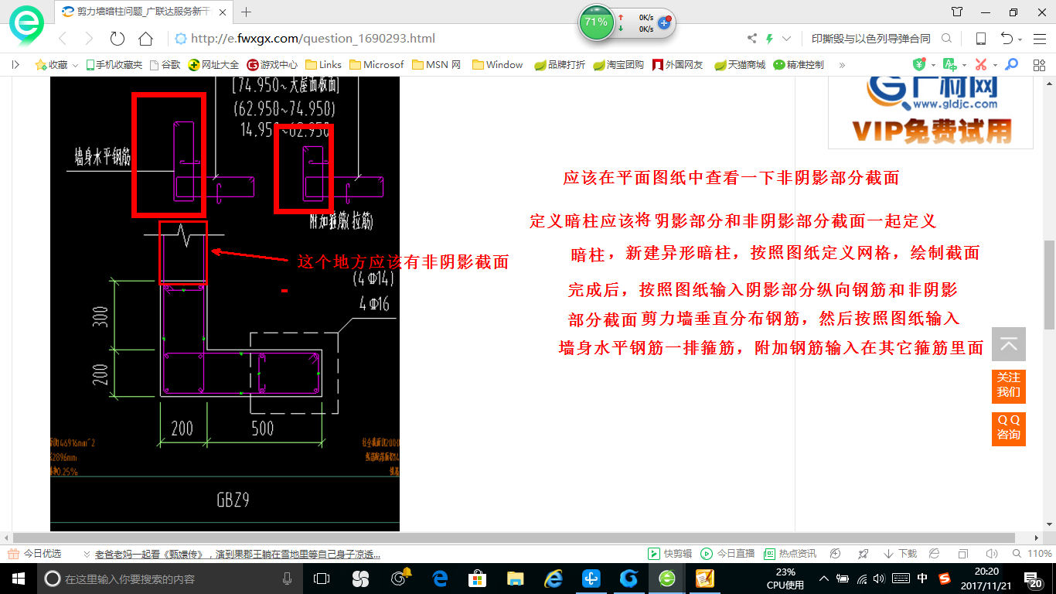This screenshot has width=1056, height=594.
Task: Open the extensions grid icon
Action: click(x=1039, y=65)
